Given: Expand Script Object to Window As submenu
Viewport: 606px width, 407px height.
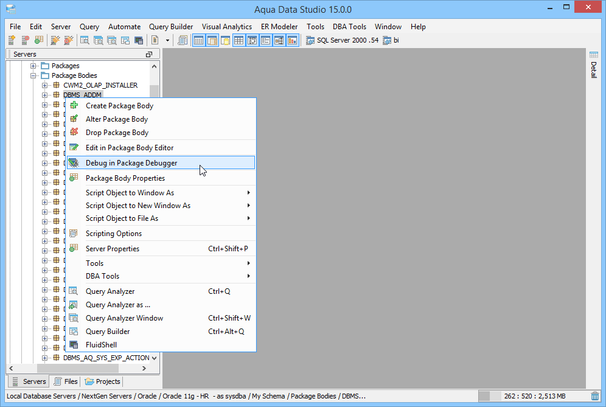Looking at the screenshot, I should point(161,192).
